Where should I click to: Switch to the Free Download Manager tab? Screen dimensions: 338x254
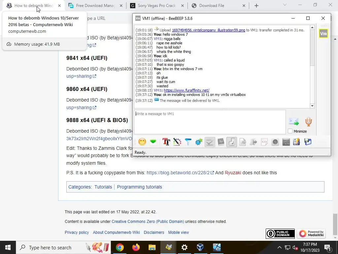(95, 6)
